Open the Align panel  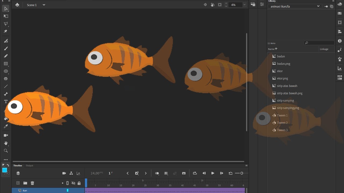coord(340,32)
